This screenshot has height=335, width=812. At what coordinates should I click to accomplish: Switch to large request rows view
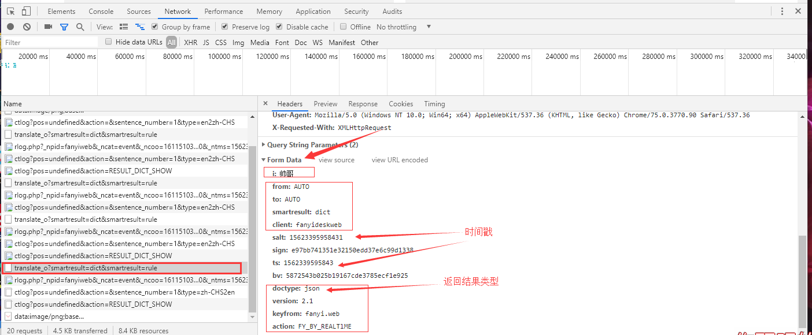[124, 27]
